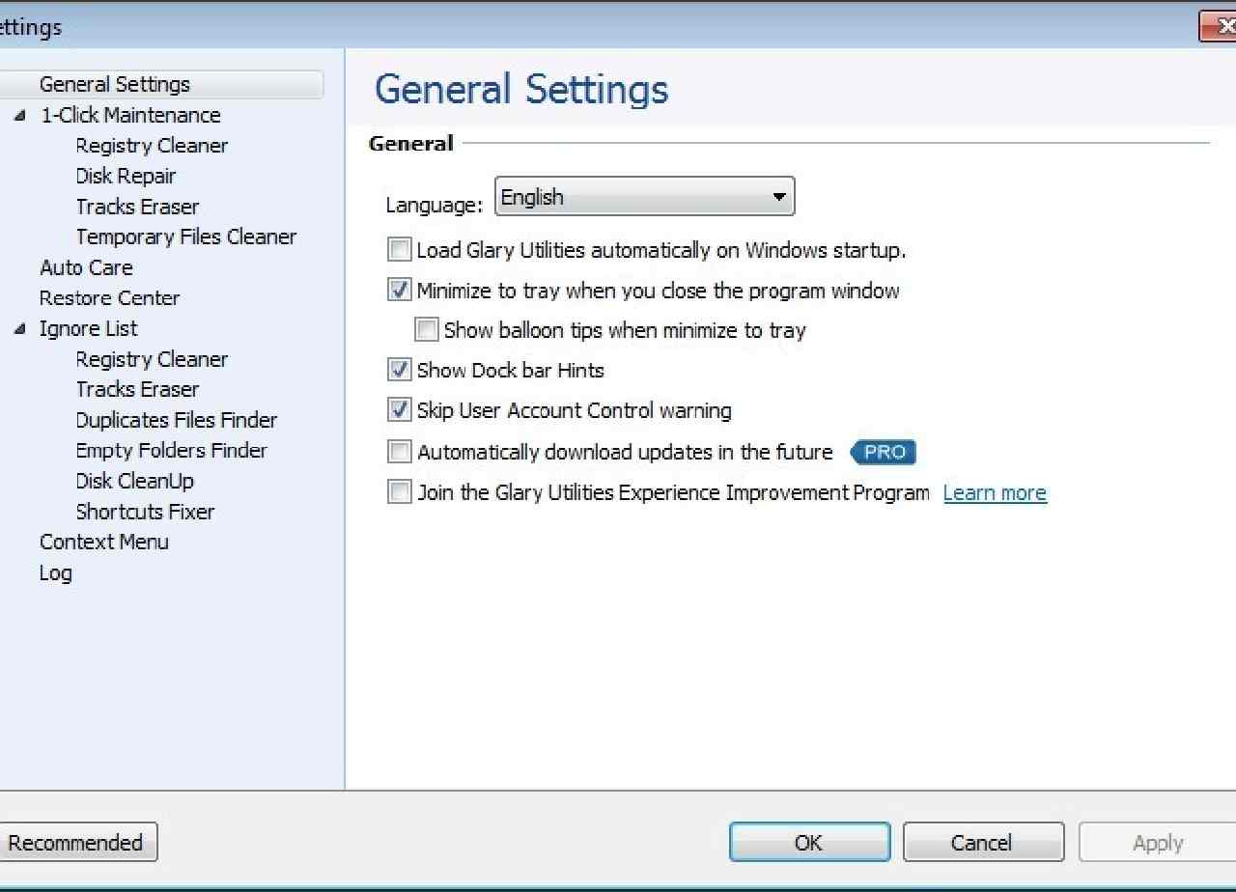Open Restore Center settings
The height and width of the screenshot is (892, 1236).
[109, 298]
